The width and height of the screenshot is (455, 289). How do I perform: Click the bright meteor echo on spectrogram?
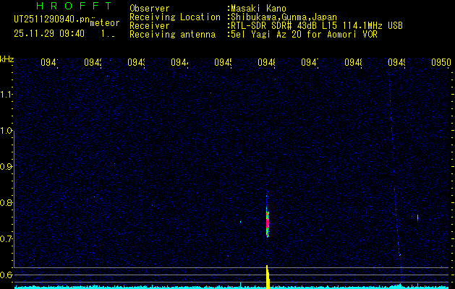click(x=267, y=219)
